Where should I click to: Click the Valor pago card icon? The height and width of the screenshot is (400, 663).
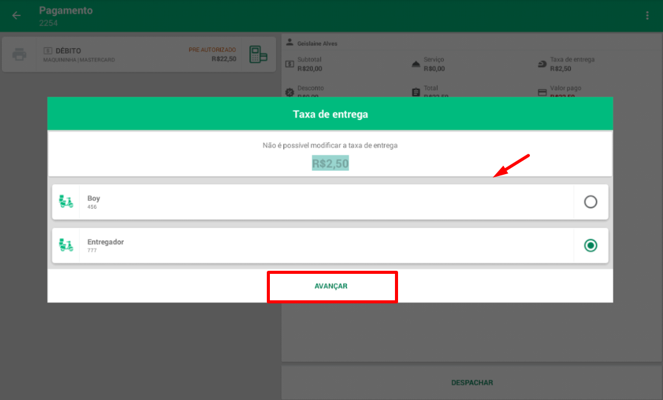pos(542,92)
